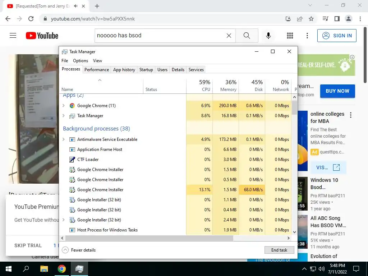
Task: Switch to the Services tab
Action: [196, 69]
